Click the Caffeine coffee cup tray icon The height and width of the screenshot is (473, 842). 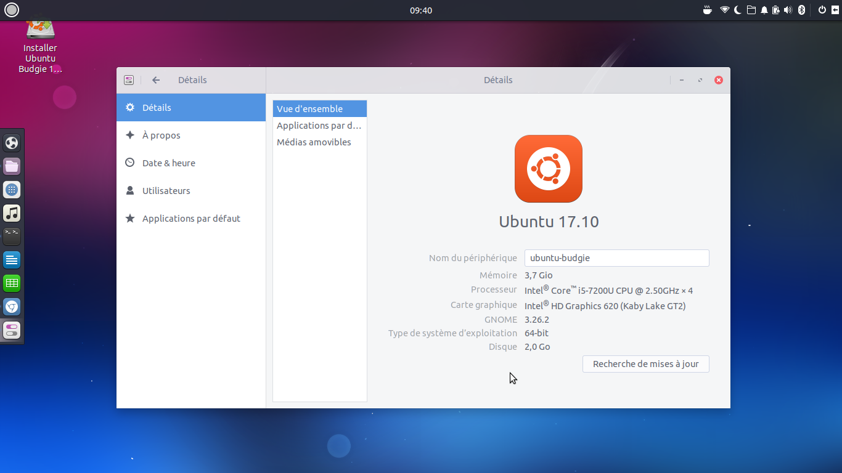708,10
